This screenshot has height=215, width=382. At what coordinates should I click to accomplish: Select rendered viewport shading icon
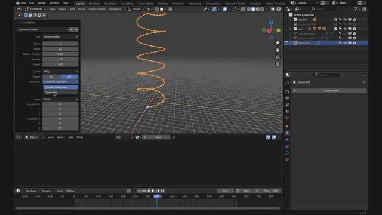262,9
